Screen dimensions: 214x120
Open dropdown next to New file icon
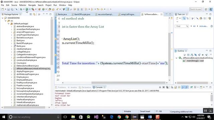coord(5,9)
